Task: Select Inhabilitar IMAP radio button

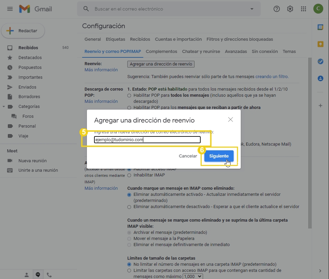Action: point(129,175)
